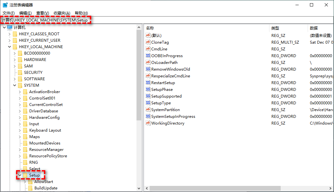Open the 文件(F) menu

point(9,13)
